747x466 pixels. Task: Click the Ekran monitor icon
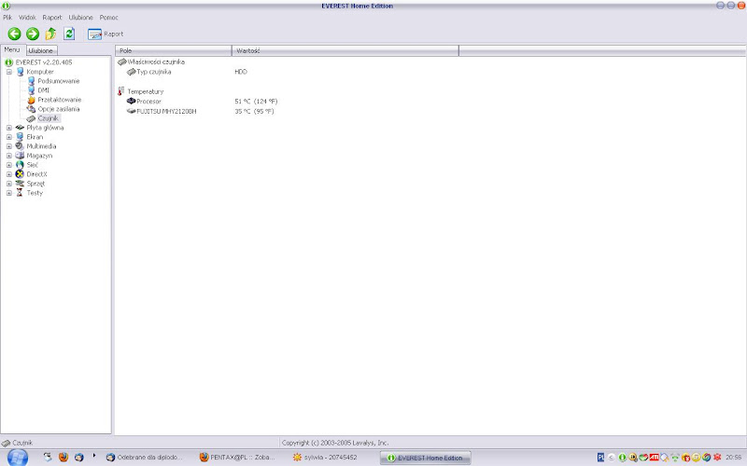click(20, 137)
